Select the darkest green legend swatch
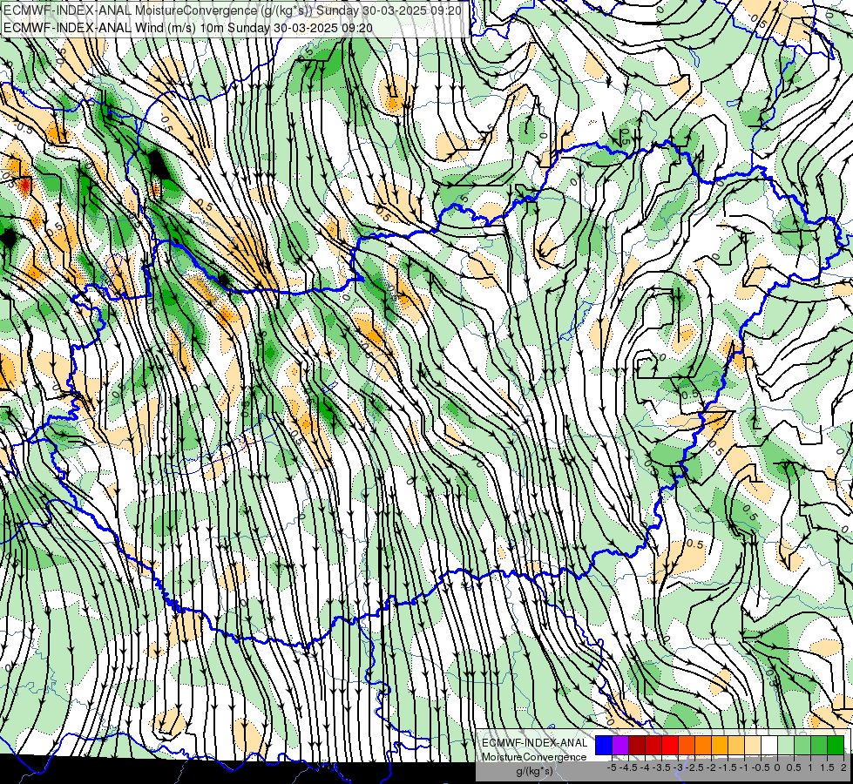This screenshot has height=784, width=853. [835, 746]
